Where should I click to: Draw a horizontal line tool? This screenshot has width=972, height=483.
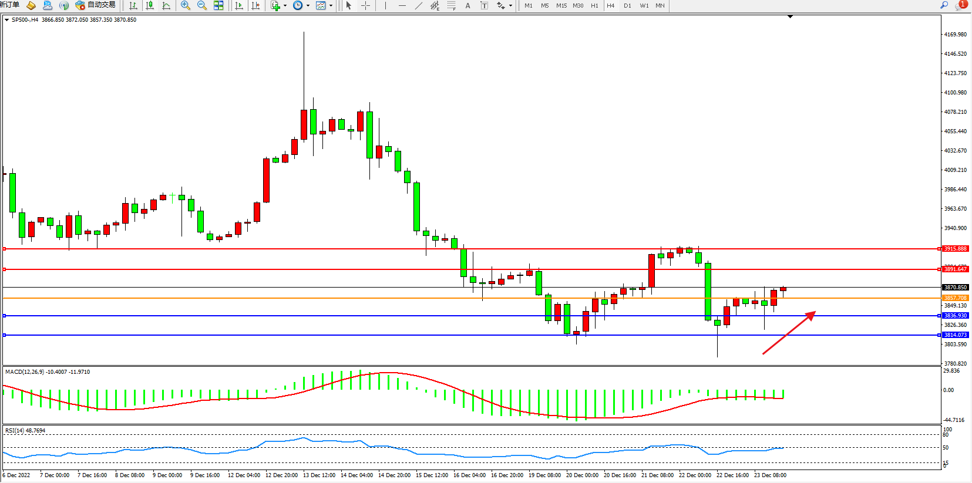click(x=402, y=5)
